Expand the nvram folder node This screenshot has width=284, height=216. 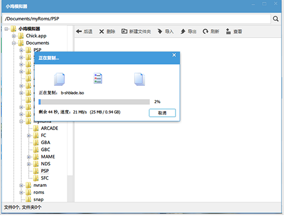click(21, 186)
